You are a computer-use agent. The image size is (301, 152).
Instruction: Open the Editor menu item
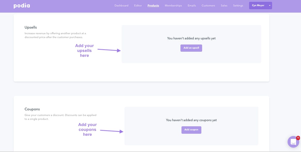tap(138, 6)
